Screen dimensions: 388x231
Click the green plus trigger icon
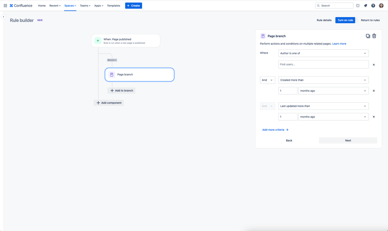98,41
